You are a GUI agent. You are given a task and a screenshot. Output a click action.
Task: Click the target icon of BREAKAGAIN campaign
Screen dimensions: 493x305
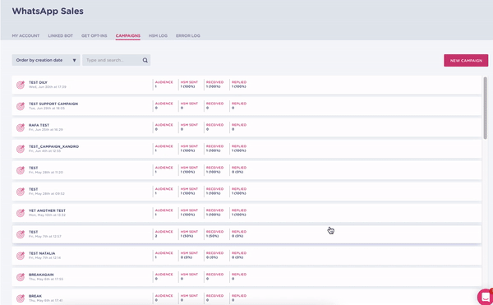(x=21, y=277)
